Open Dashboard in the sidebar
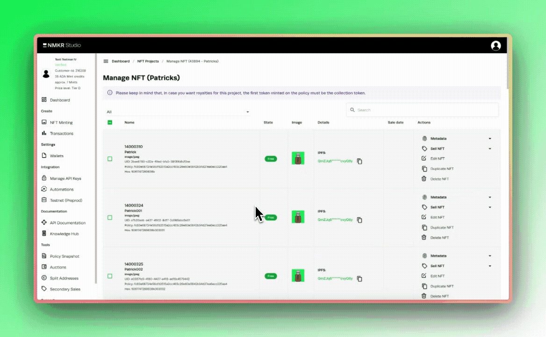546x337 pixels. (x=59, y=100)
